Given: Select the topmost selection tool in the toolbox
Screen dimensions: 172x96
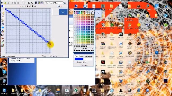Looking at the screenshot, I should coord(3,10).
